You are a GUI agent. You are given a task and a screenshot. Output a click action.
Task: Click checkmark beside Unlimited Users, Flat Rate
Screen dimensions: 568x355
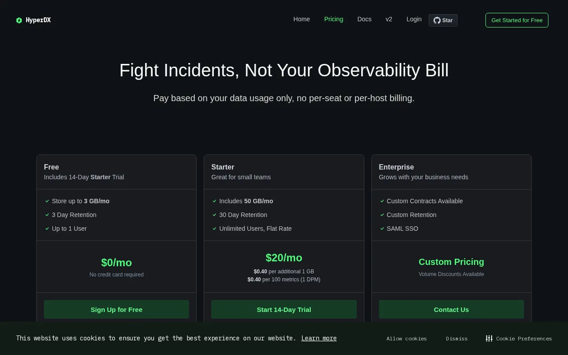[214, 229]
